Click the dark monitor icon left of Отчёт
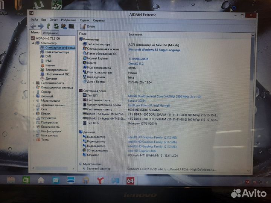This screenshot has width=271, height=203. 70,26
